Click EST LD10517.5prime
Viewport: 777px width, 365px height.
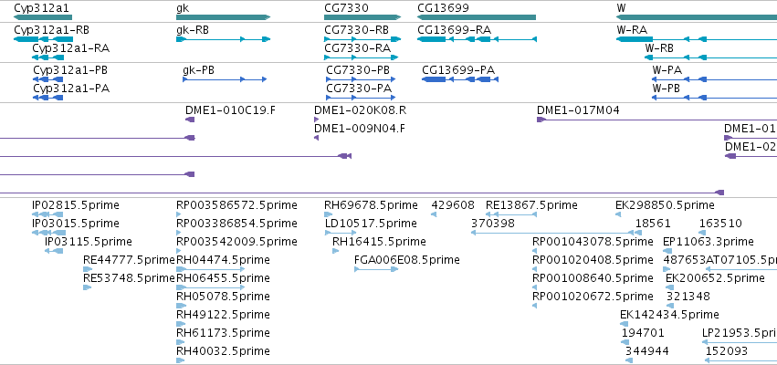point(341,233)
